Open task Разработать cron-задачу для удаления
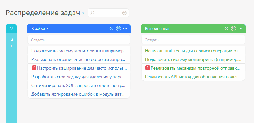The width and height of the screenshot is (254, 123). coord(79,77)
